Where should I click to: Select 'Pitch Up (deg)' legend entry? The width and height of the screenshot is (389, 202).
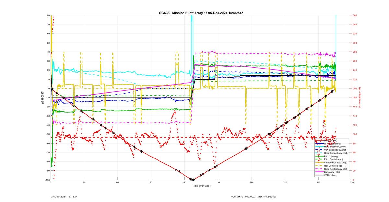(x=331, y=156)
